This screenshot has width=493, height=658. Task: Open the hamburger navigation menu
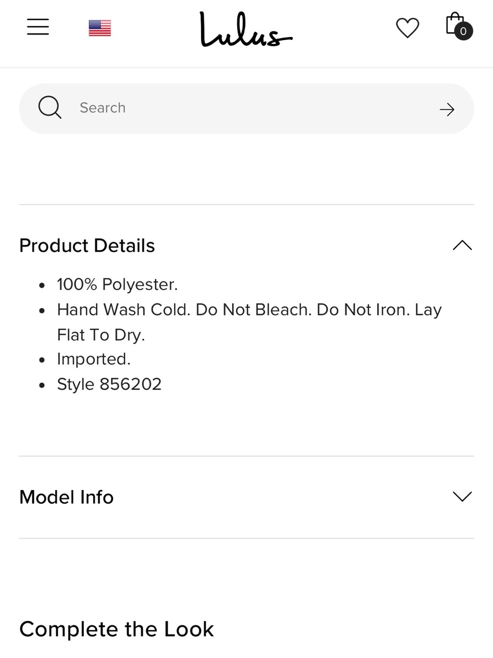[x=38, y=27]
